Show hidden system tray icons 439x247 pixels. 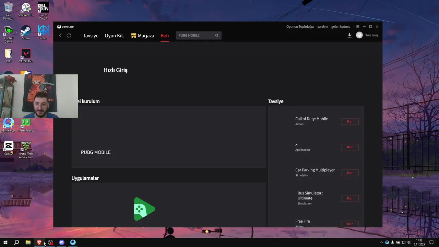(381, 243)
